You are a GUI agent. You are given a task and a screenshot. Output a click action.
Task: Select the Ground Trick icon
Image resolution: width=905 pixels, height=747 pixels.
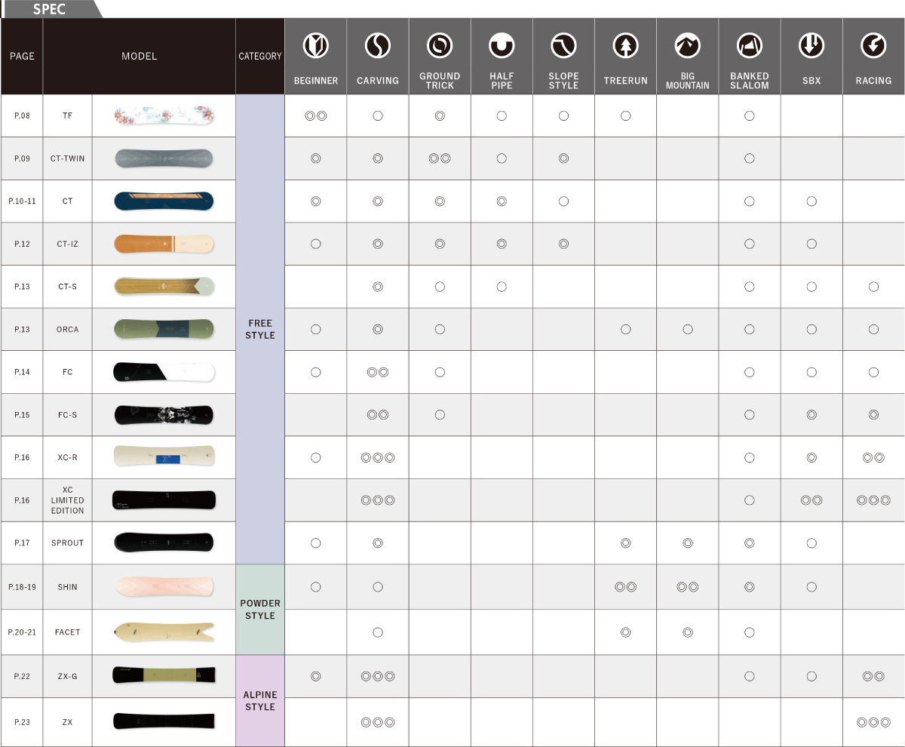click(440, 47)
